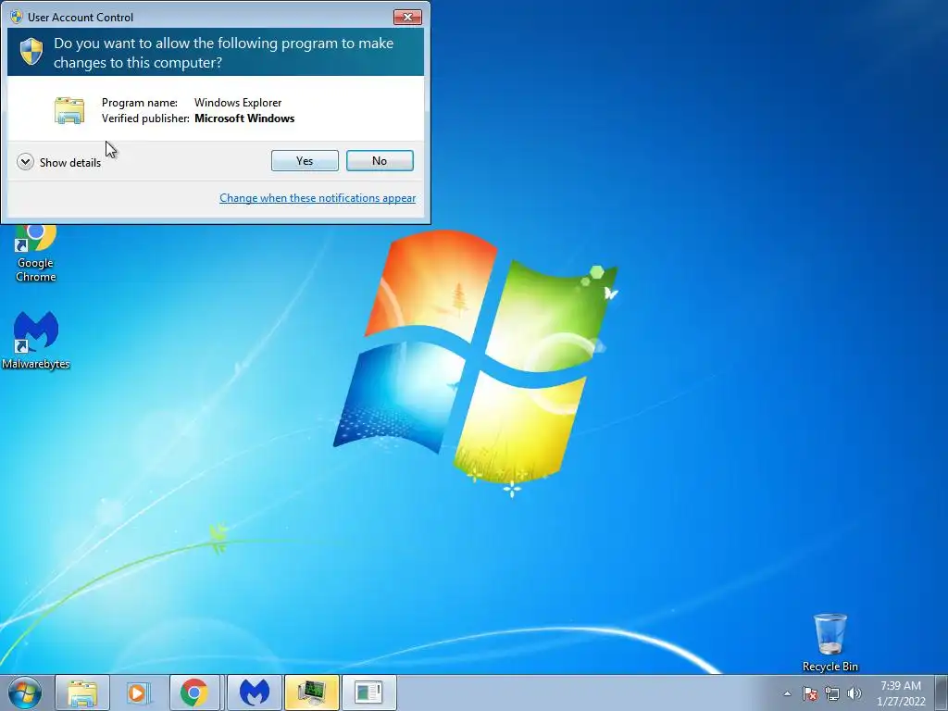Expand Show details chevron in UAC dialog
948x711 pixels.
click(x=25, y=162)
